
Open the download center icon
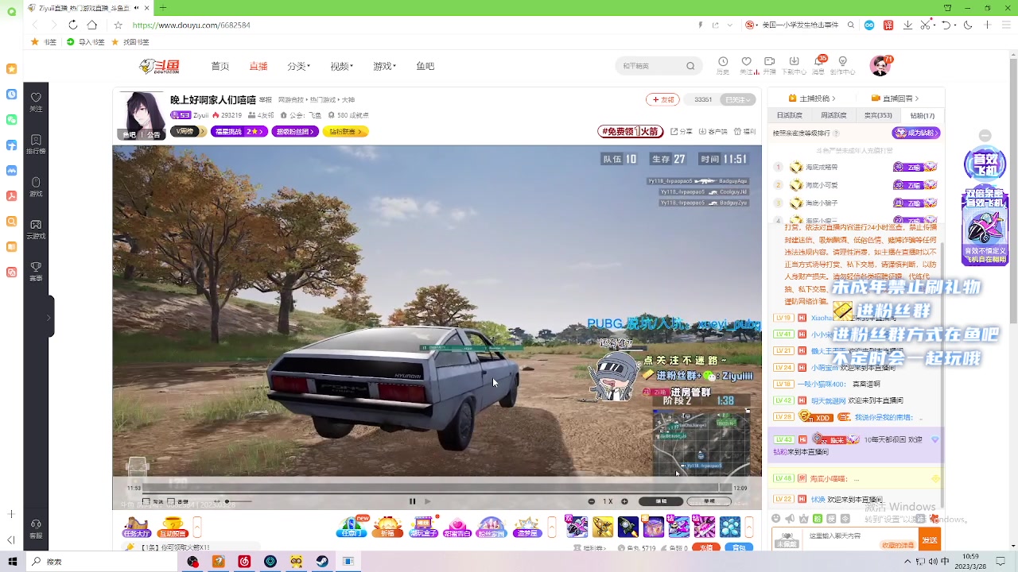click(794, 64)
